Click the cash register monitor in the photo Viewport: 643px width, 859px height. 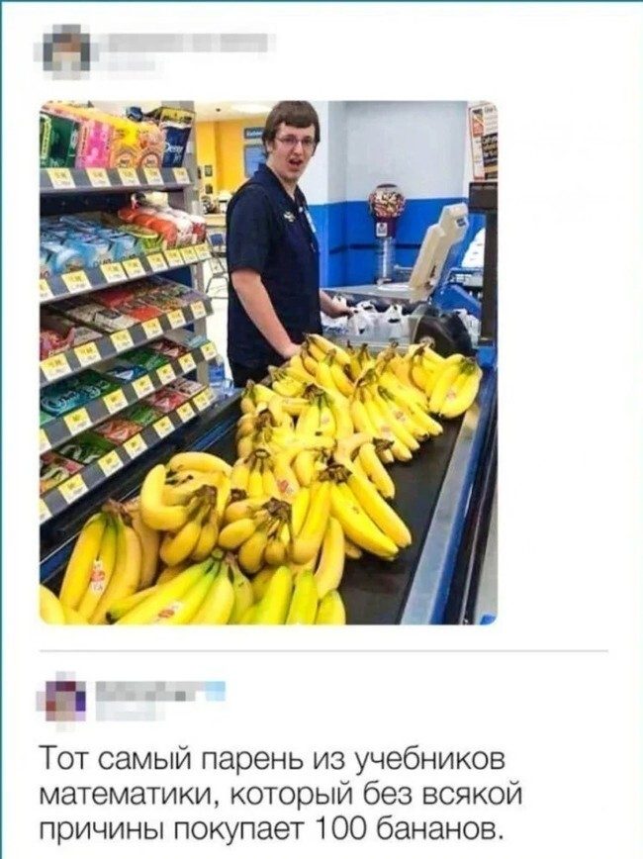click(439, 243)
